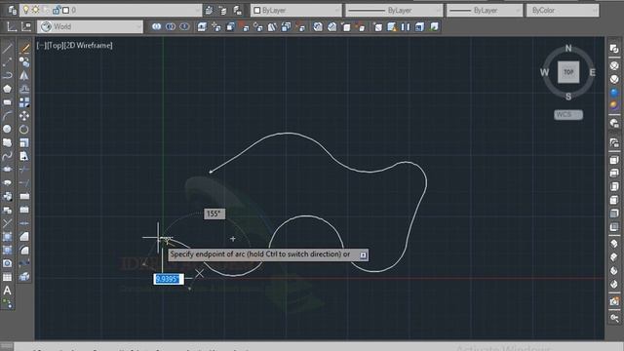Open the [2D Wireframe] visual style menu
This screenshot has height=351, width=624.
click(89, 46)
